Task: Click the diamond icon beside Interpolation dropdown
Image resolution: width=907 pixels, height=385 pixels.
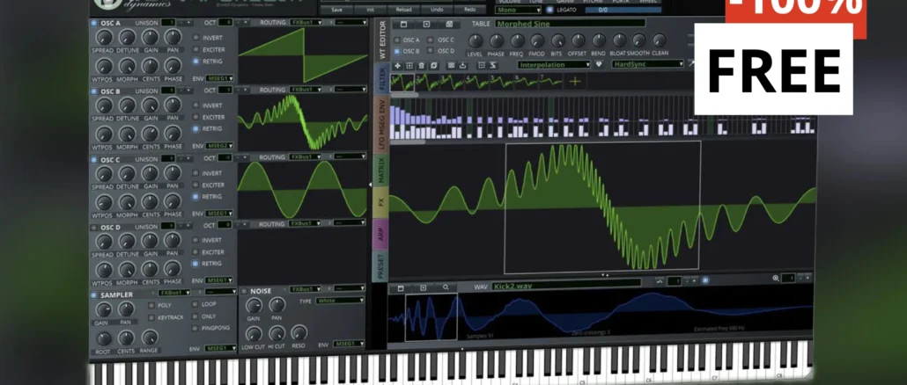Action: point(599,65)
